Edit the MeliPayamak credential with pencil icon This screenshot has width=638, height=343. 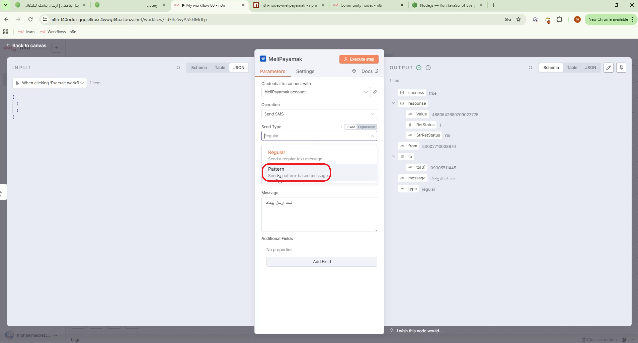pyautogui.click(x=375, y=92)
